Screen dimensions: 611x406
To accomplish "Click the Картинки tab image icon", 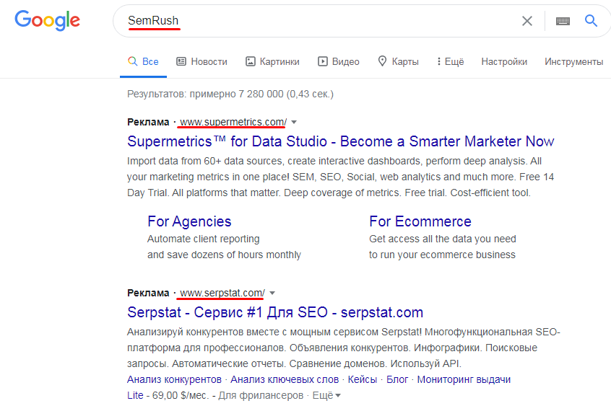I will pos(251,61).
